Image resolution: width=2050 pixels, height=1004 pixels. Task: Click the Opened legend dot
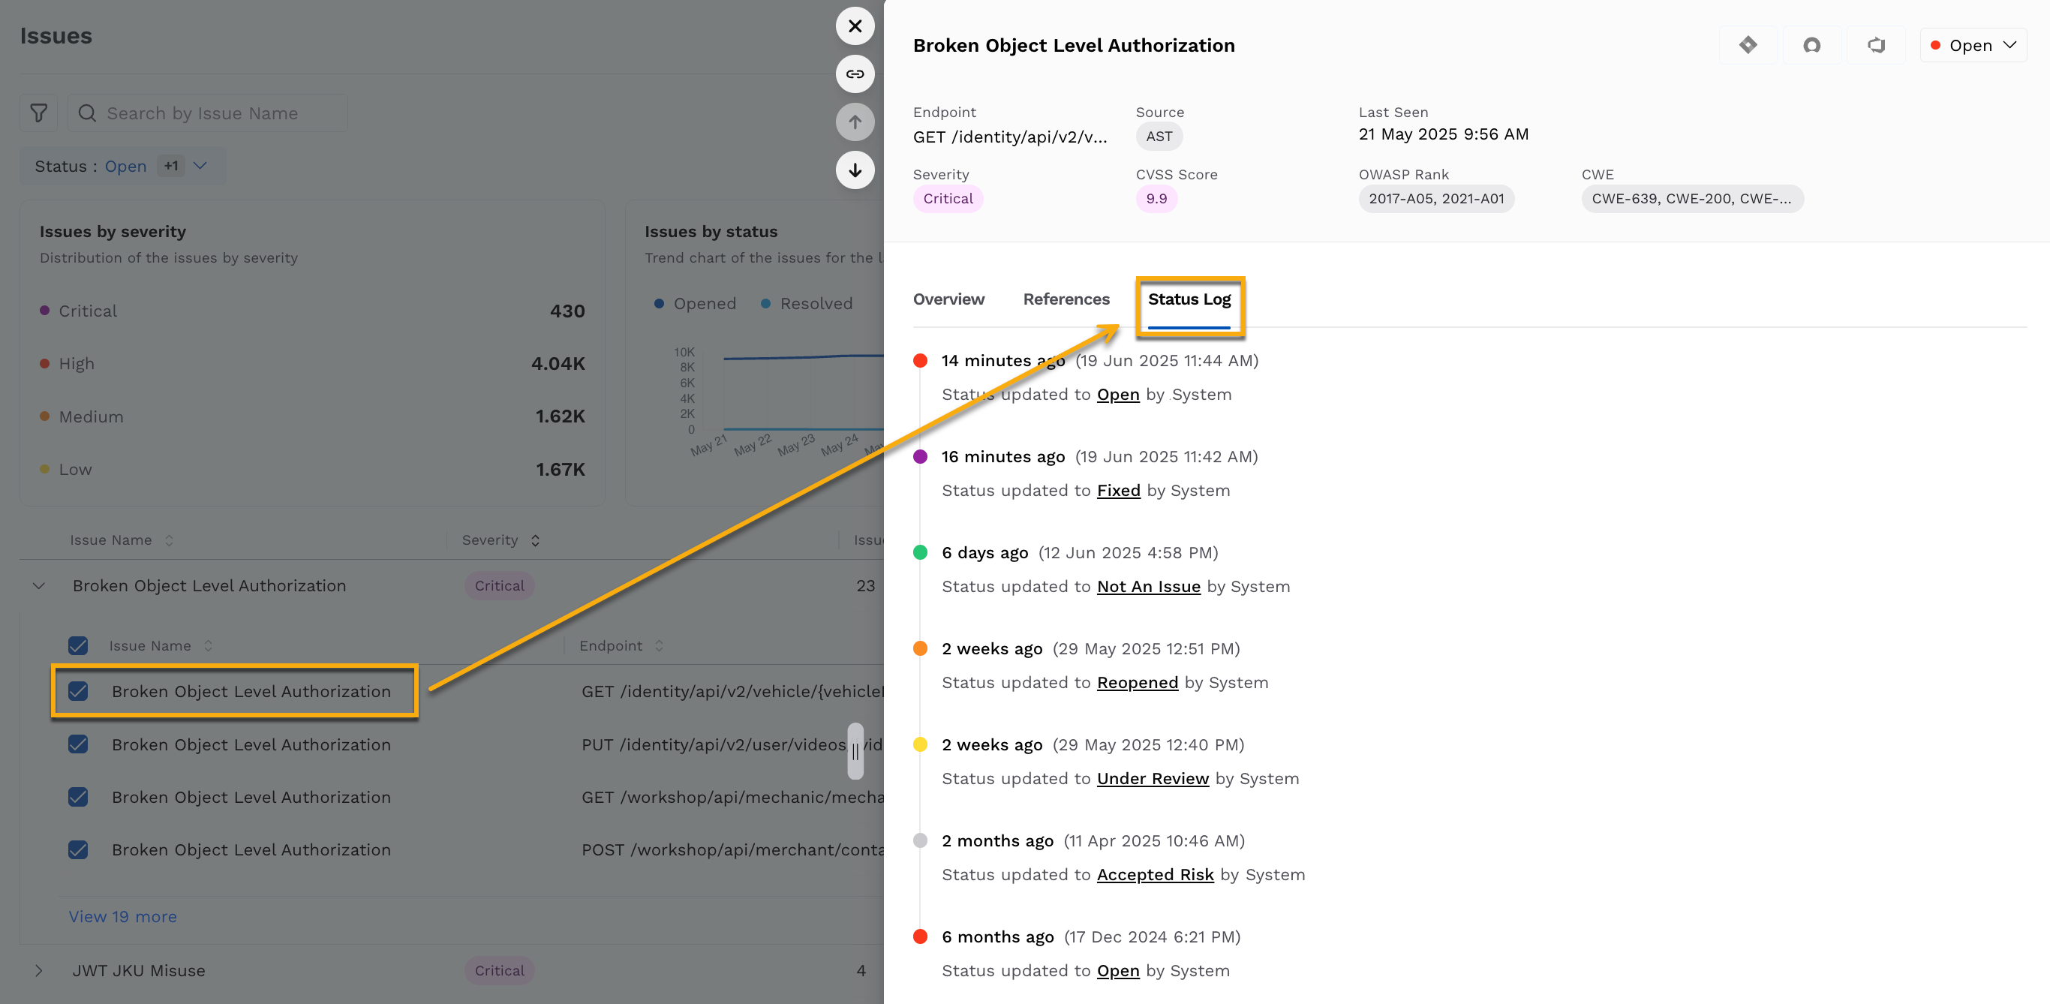(659, 303)
